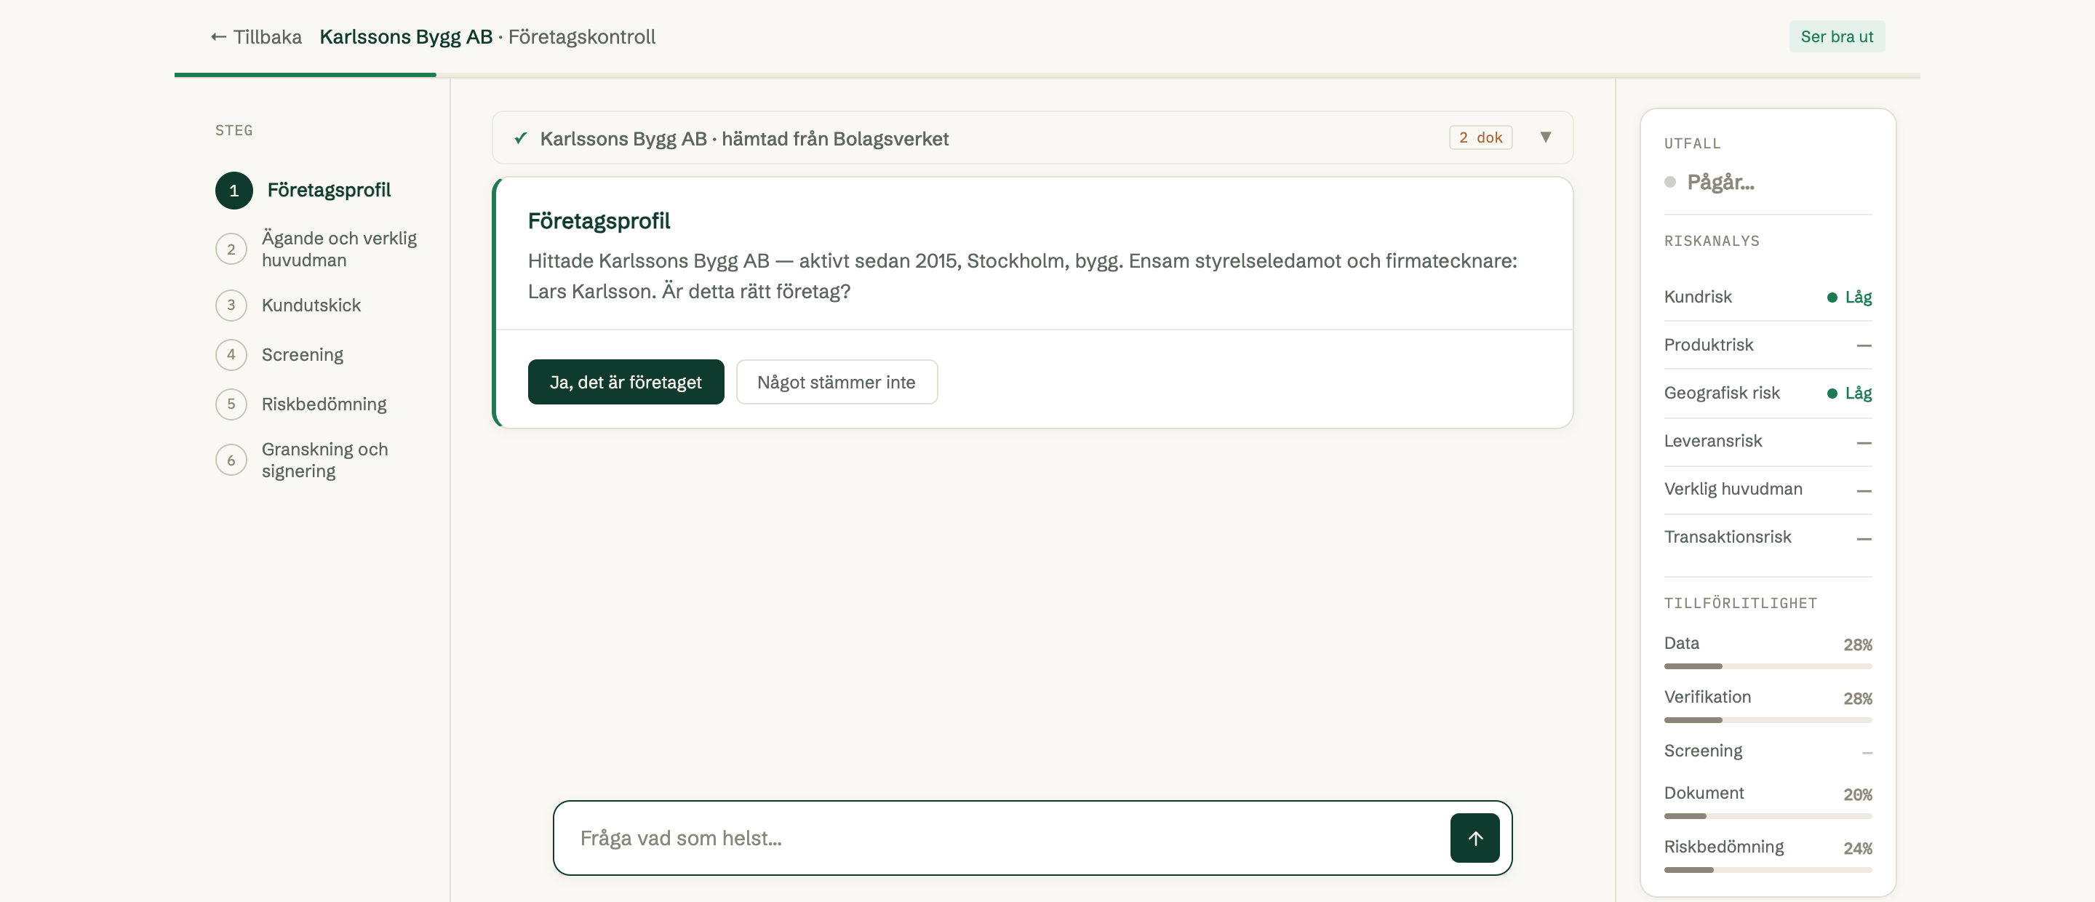
Task: Click the Dokument '20%' value
Action: point(1858,794)
